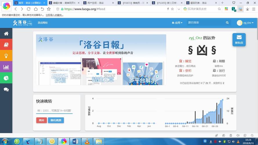
Task: Open the file explorer taskbar icon
Action: pyautogui.click(x=99, y=142)
